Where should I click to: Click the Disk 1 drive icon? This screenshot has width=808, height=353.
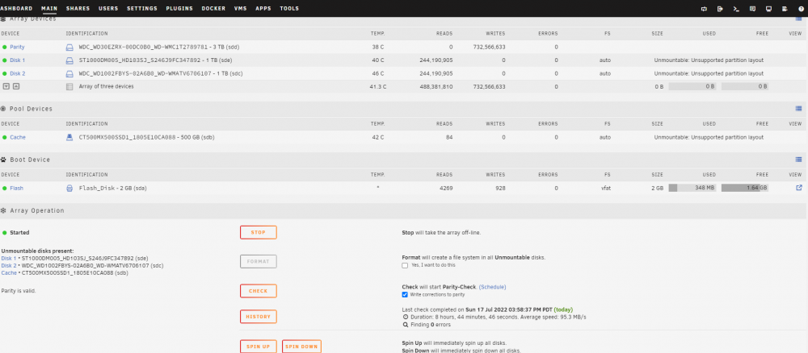(x=69, y=60)
